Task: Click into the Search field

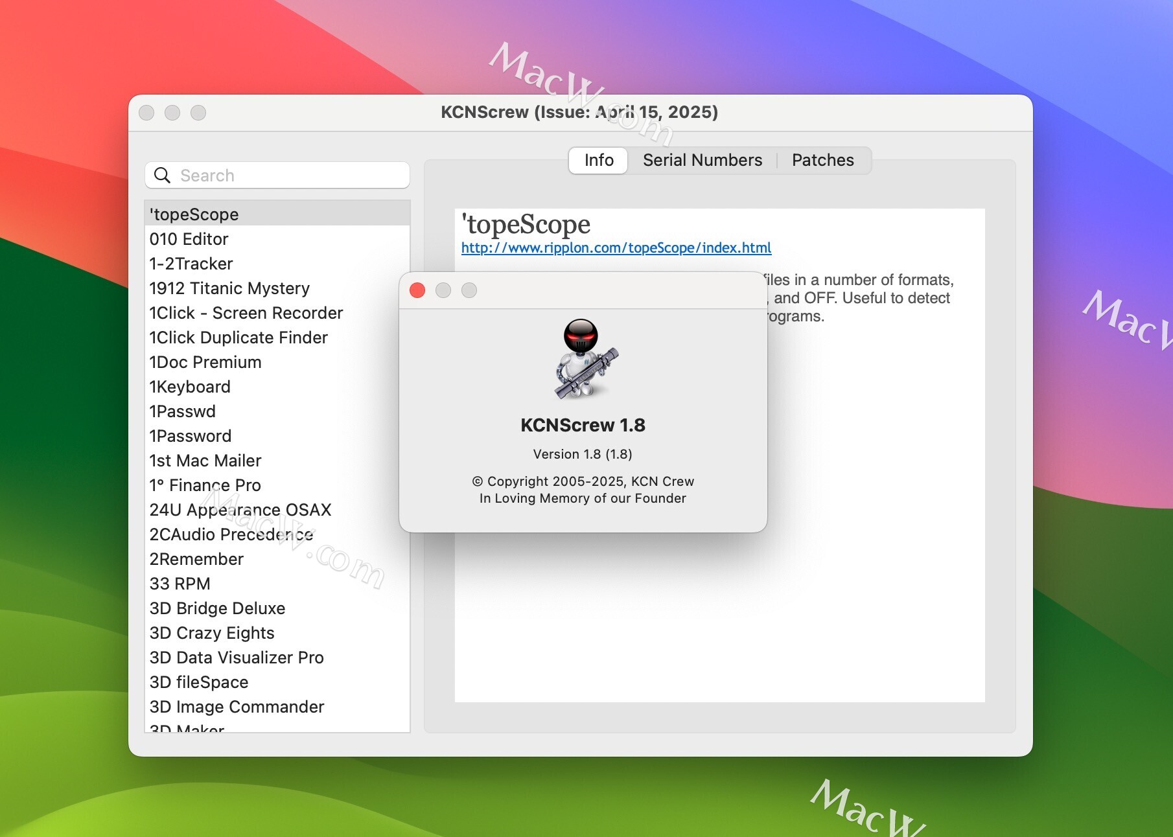Action: 277,176
